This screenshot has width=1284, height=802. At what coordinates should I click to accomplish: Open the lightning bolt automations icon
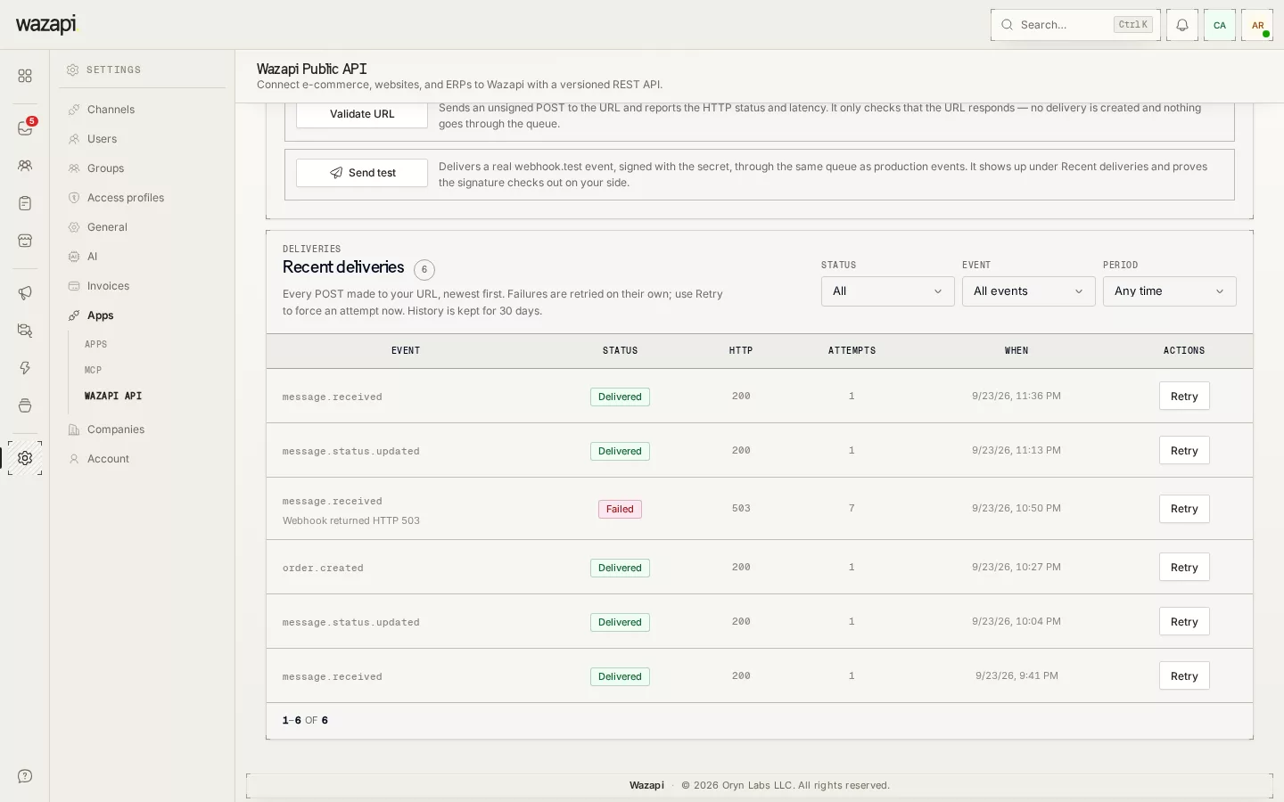25,368
